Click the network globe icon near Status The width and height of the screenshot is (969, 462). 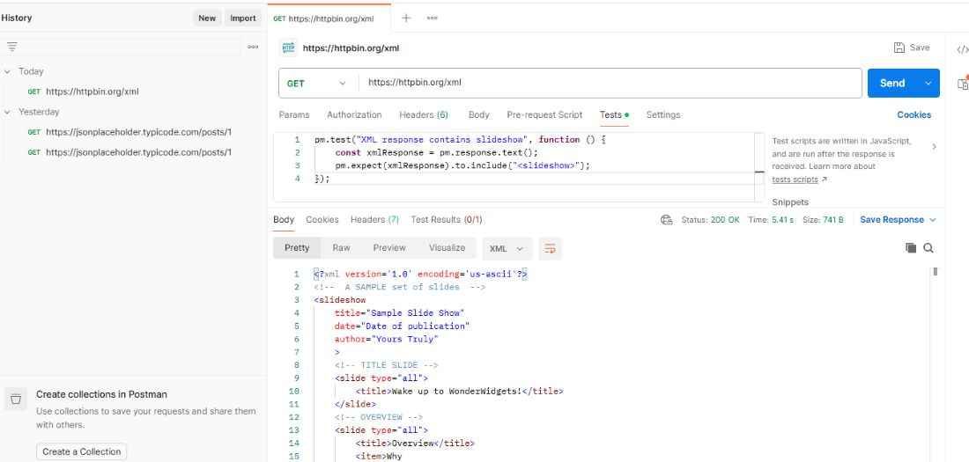666,220
